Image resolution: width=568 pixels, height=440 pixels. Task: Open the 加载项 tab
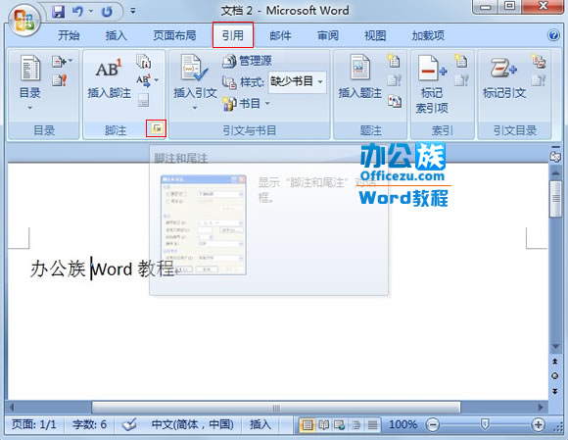428,35
